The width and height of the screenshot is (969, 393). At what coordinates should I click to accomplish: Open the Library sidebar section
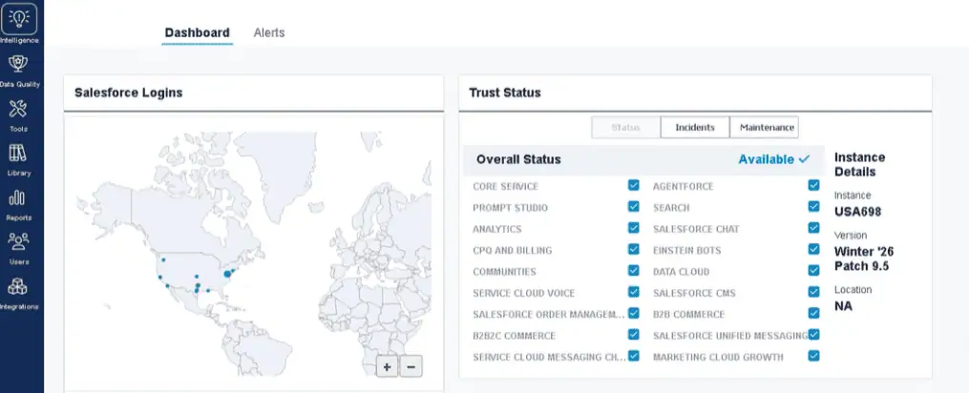[19, 160]
